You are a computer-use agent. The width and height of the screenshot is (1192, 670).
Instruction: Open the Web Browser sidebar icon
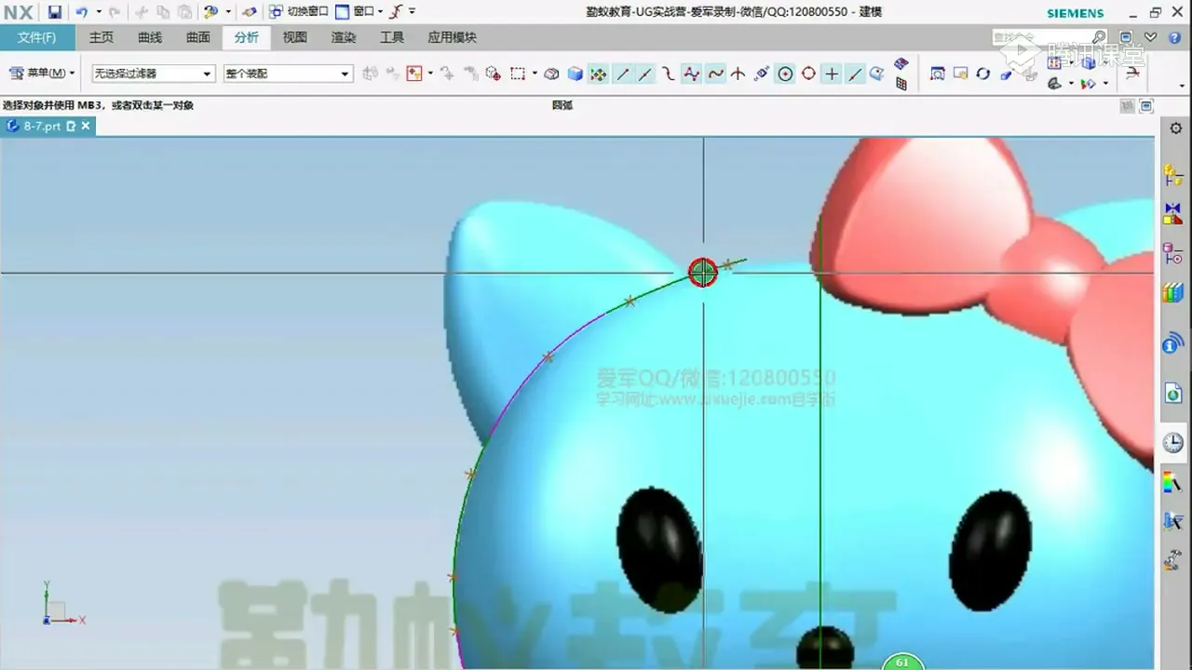click(x=1172, y=394)
